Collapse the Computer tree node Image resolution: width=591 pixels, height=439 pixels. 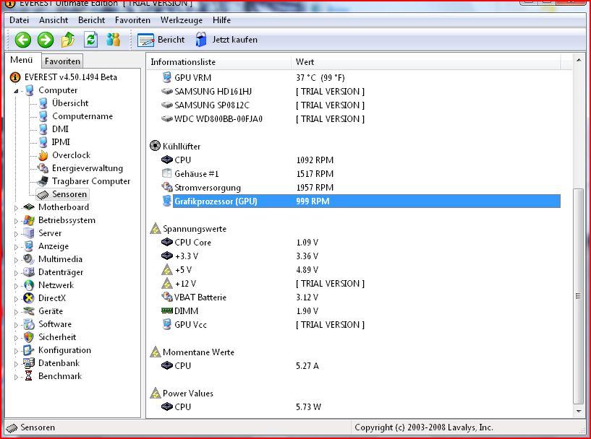pos(16,91)
